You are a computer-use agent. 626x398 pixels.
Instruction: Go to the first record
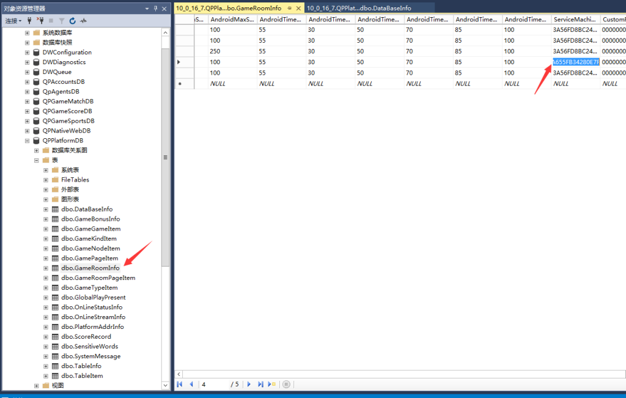[x=180, y=385]
